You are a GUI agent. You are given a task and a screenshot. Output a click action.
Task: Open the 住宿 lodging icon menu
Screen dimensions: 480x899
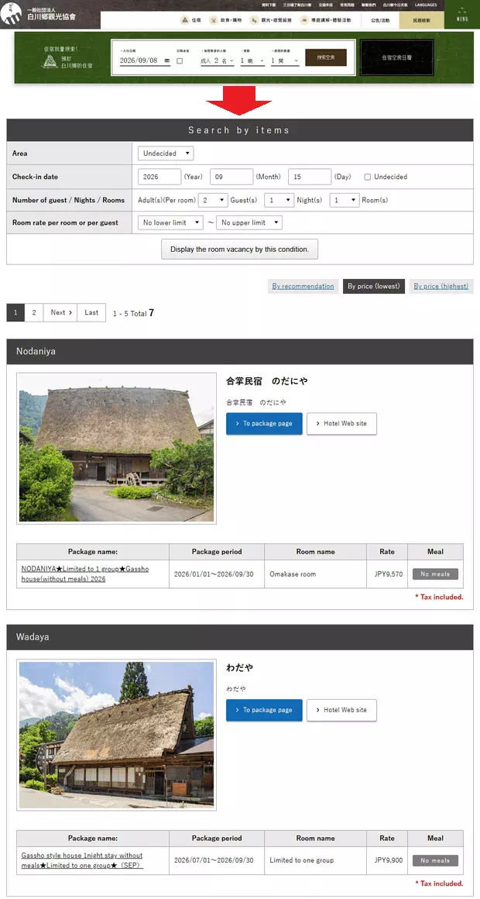[190, 20]
